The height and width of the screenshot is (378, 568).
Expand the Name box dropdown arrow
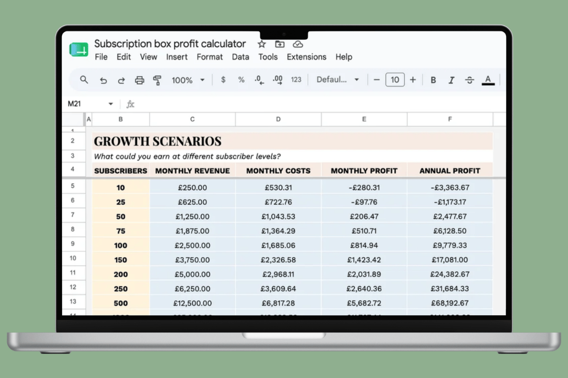click(111, 104)
